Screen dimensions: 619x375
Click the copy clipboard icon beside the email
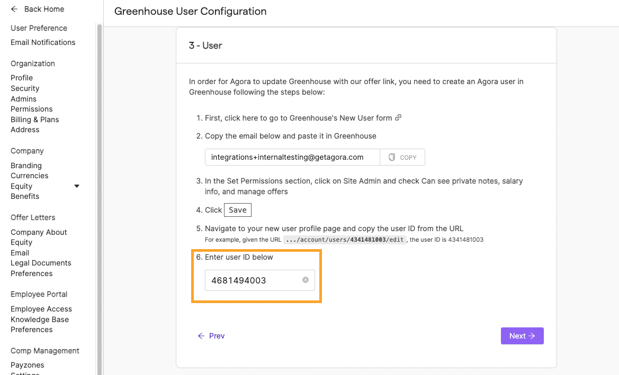click(x=392, y=157)
